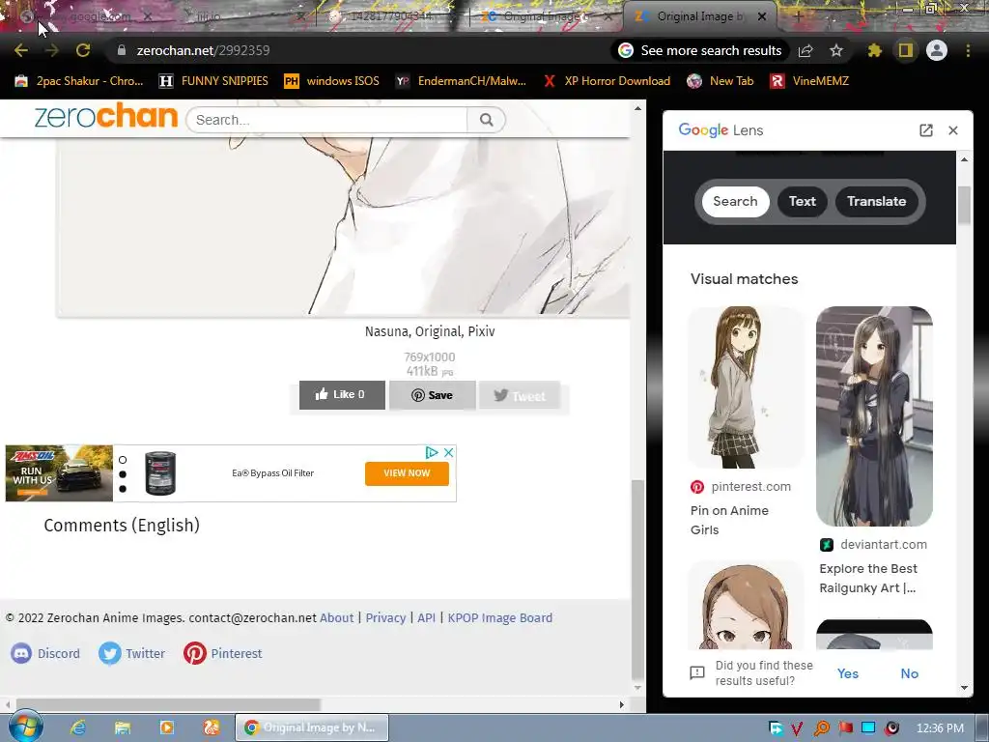Launch Internet Explorer from taskbar

point(77,728)
